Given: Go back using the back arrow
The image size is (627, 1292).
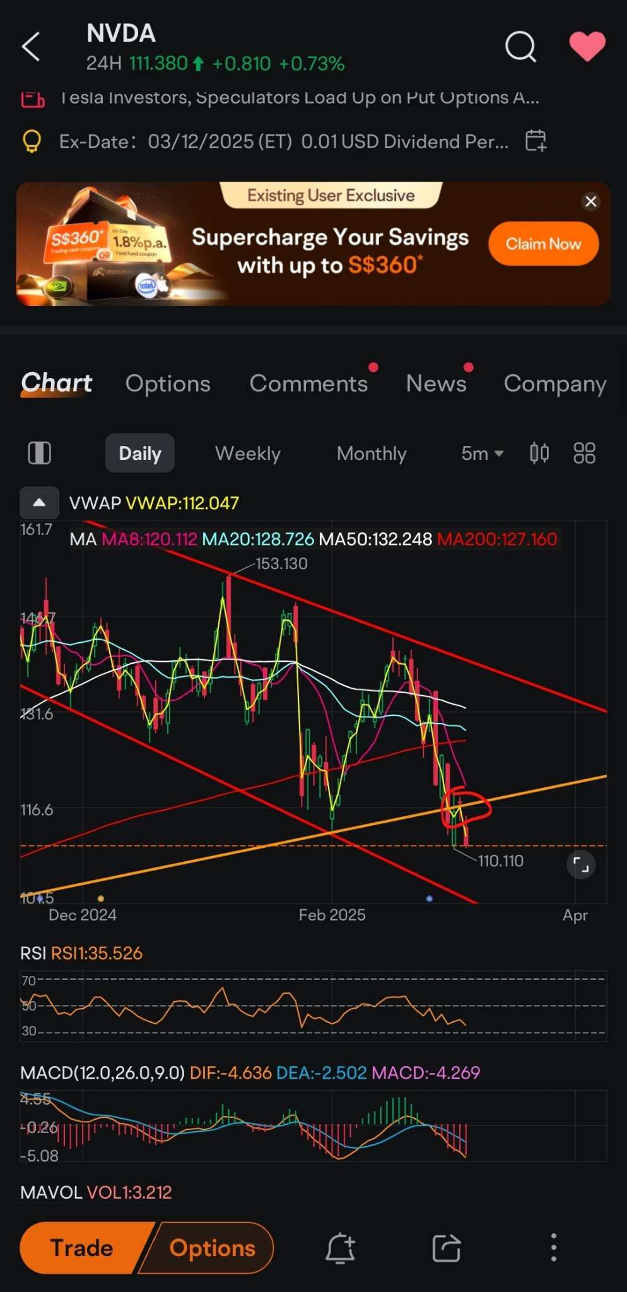Looking at the screenshot, I should click(x=32, y=47).
